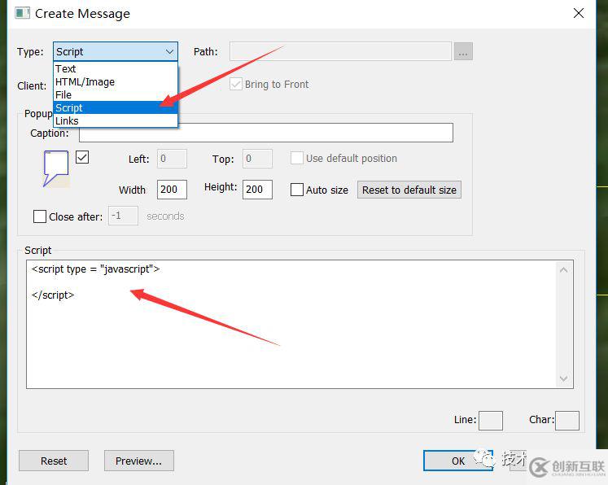Click into the Path field
Viewport: 608px width, 485px height.
340,51
